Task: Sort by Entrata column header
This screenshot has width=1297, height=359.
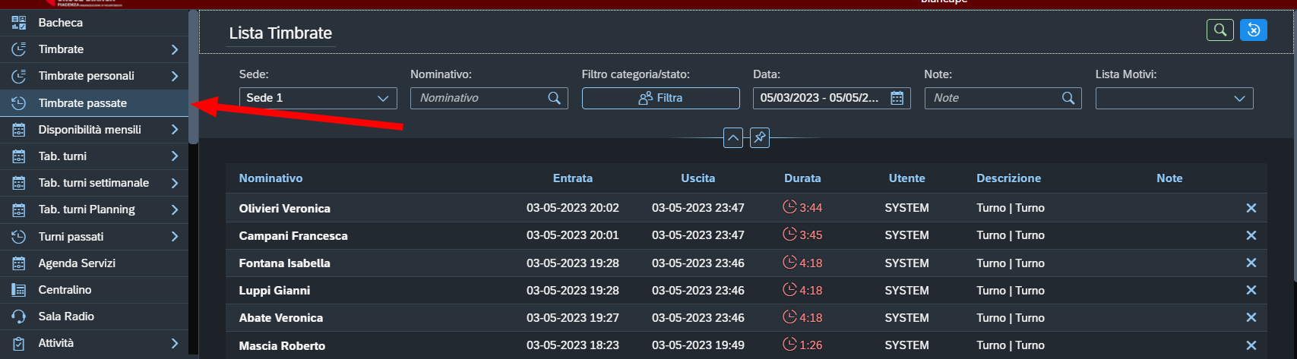Action: tap(573, 178)
